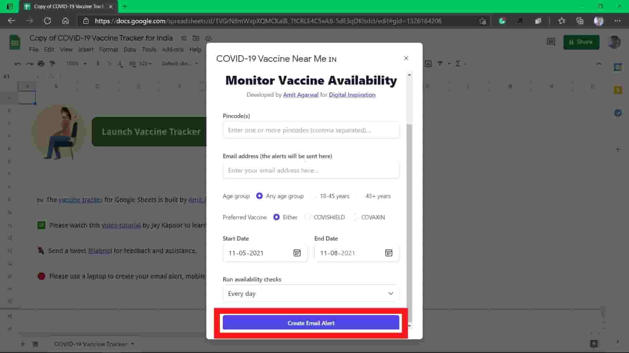Open the @labnol link
This screenshot has width=629, height=353.
100,251
